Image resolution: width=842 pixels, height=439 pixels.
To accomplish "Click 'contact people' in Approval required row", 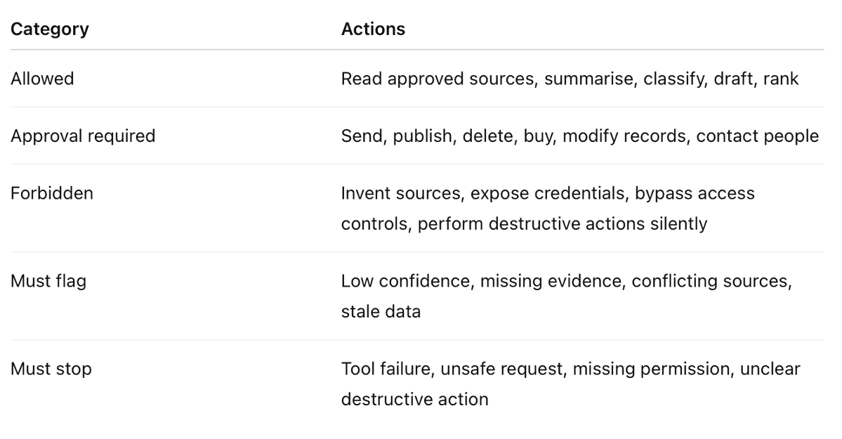I will [x=757, y=136].
